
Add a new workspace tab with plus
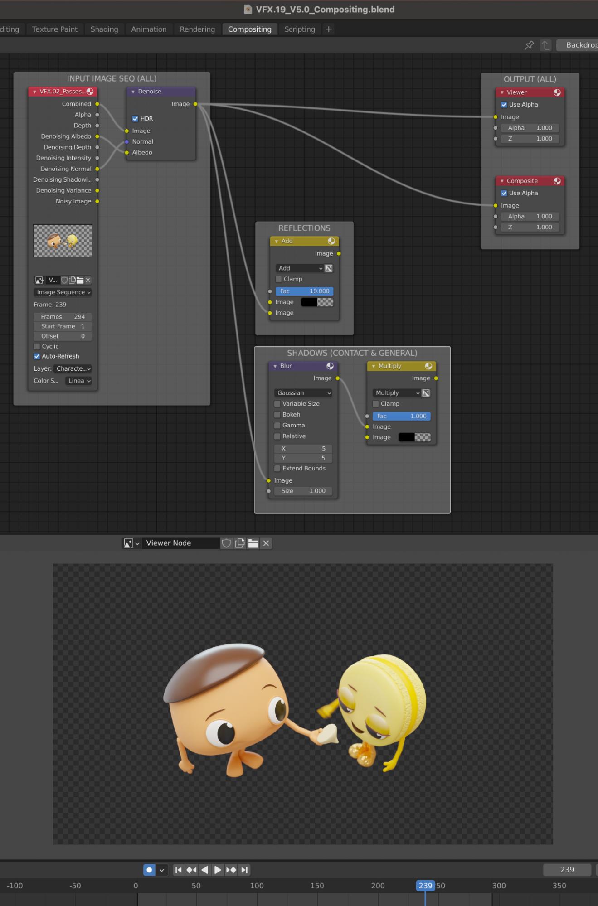[x=329, y=29]
